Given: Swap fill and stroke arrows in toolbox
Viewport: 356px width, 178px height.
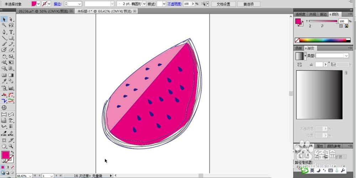Looking at the screenshot, I should click(12, 152).
